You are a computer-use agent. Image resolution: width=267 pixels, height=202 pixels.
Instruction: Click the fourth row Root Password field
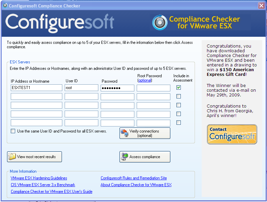click(x=154, y=114)
